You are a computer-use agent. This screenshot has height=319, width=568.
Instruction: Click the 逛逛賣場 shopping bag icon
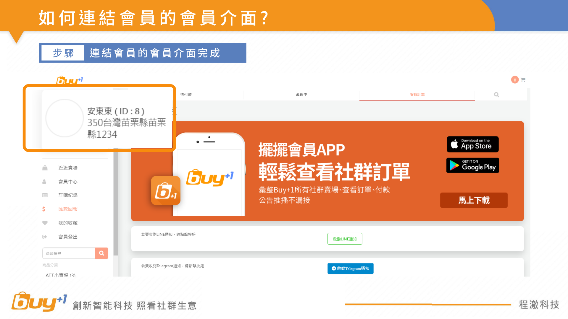coord(45,168)
